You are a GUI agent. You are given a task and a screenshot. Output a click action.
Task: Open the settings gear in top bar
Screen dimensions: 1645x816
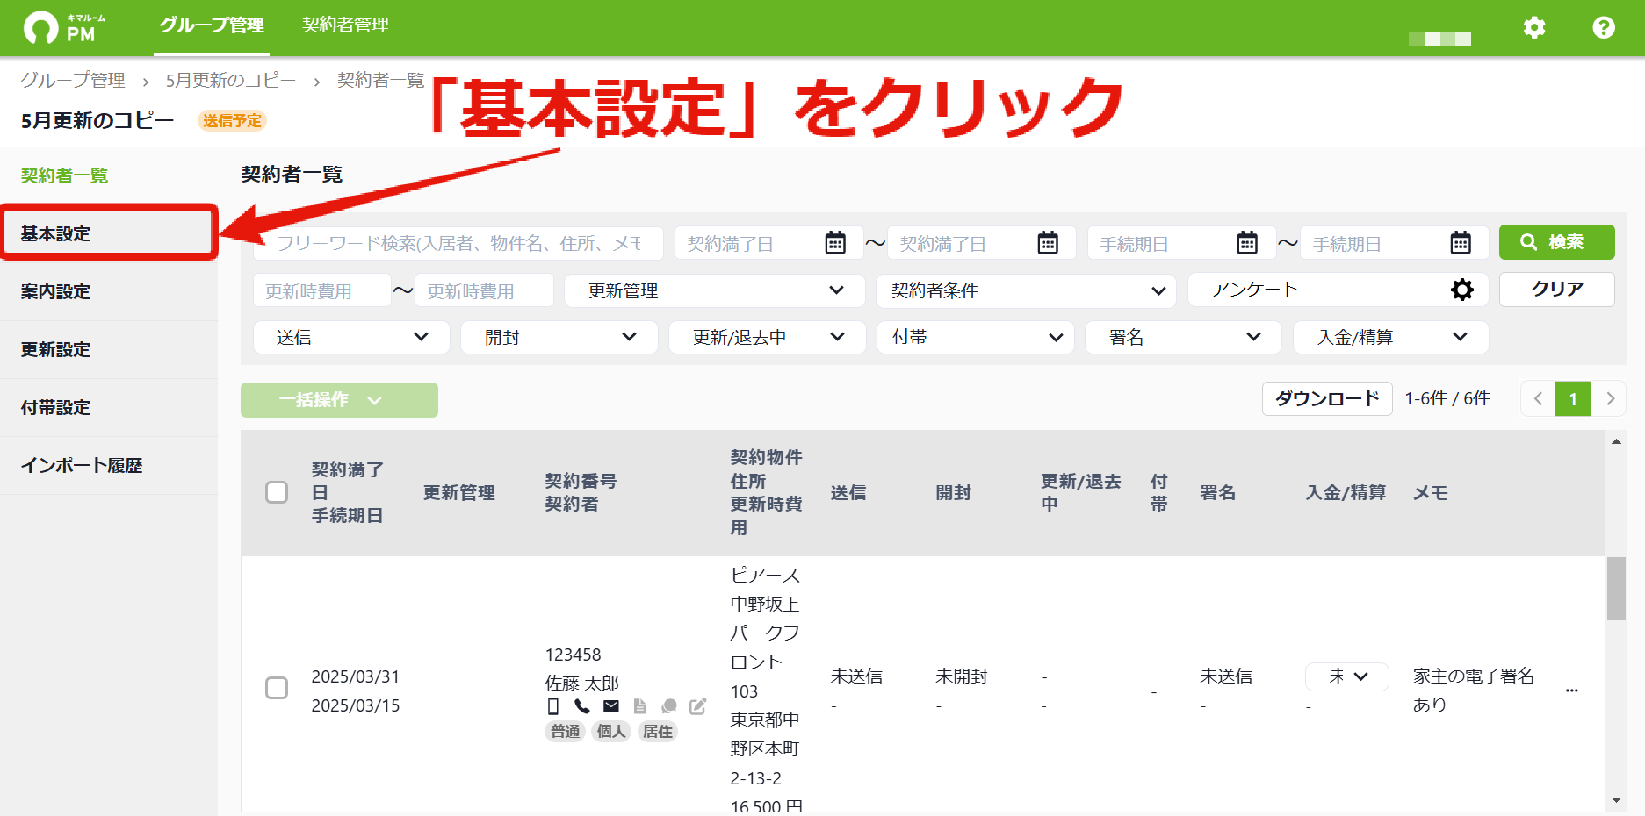[1533, 27]
